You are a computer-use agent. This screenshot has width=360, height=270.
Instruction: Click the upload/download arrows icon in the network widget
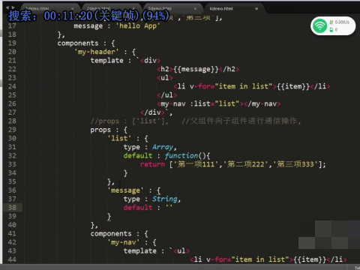(x=331, y=22)
